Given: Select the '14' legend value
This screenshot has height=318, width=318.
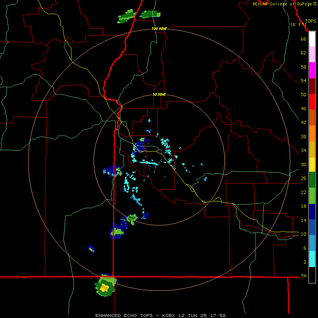Looking at the screenshot, I should [304, 220].
